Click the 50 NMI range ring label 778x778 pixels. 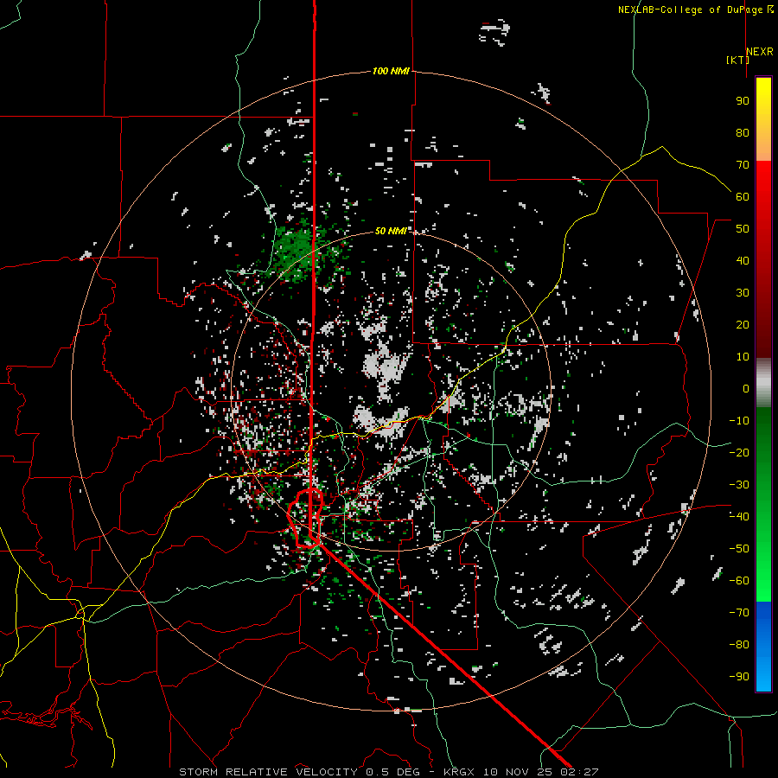point(391,231)
